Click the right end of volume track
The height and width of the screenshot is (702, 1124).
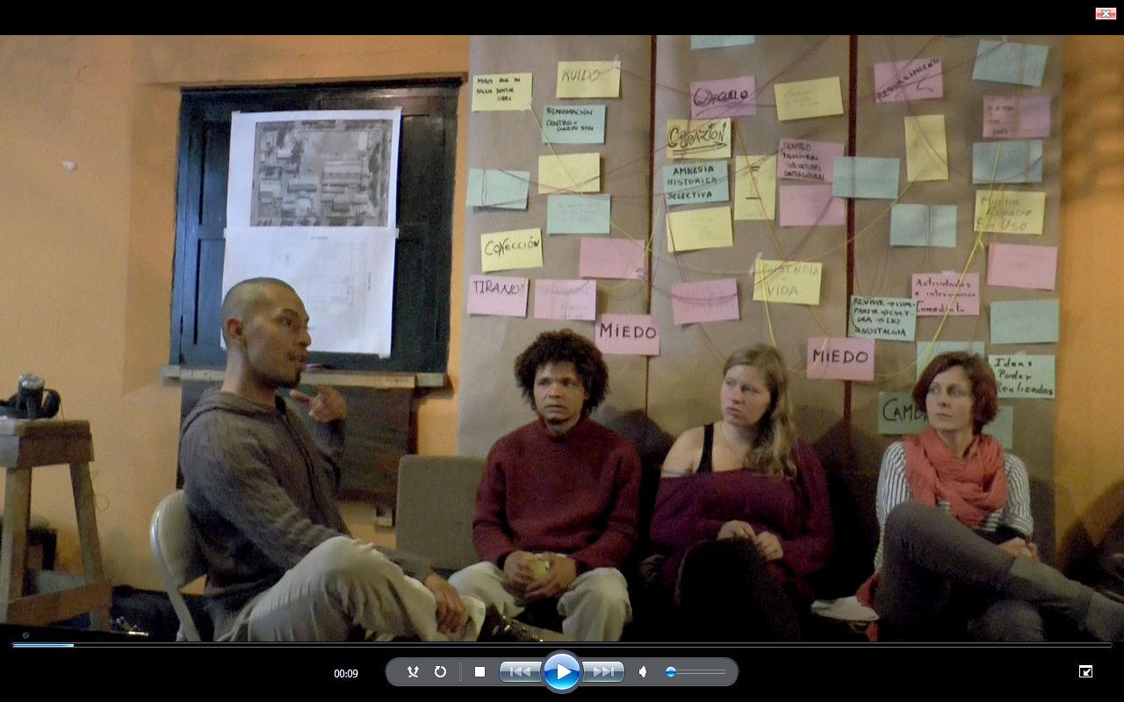coord(724,672)
